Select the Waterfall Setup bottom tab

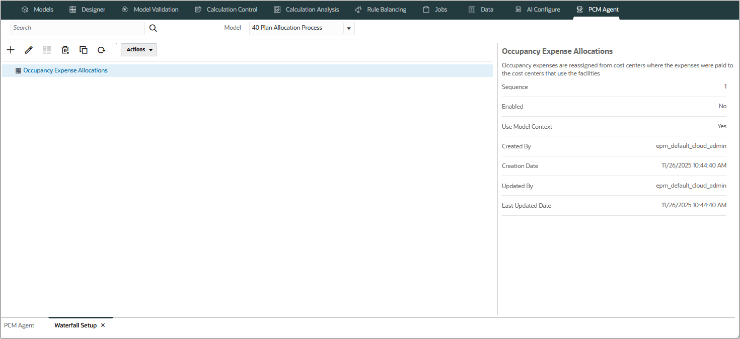(76, 325)
